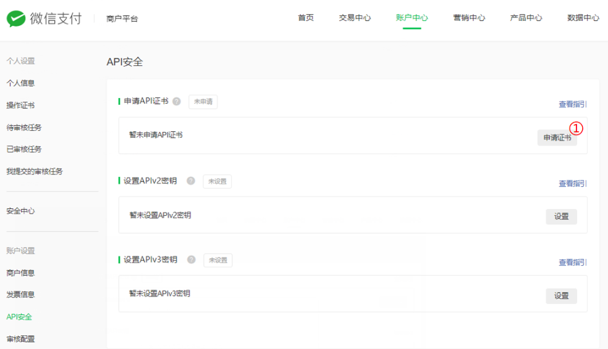
Task: Open the 首页 navigation tab
Action: (x=306, y=18)
